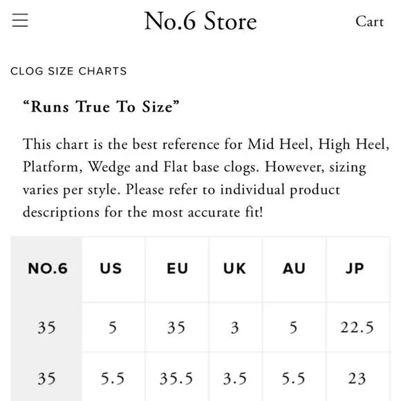Click the "Runs True To Size" heading
This screenshot has width=401, height=401.
[x=101, y=106]
